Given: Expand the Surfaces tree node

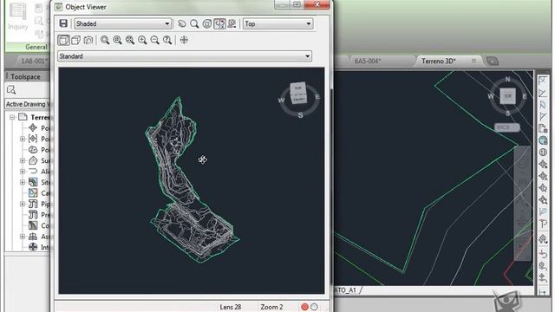Looking at the screenshot, I should click(x=23, y=160).
